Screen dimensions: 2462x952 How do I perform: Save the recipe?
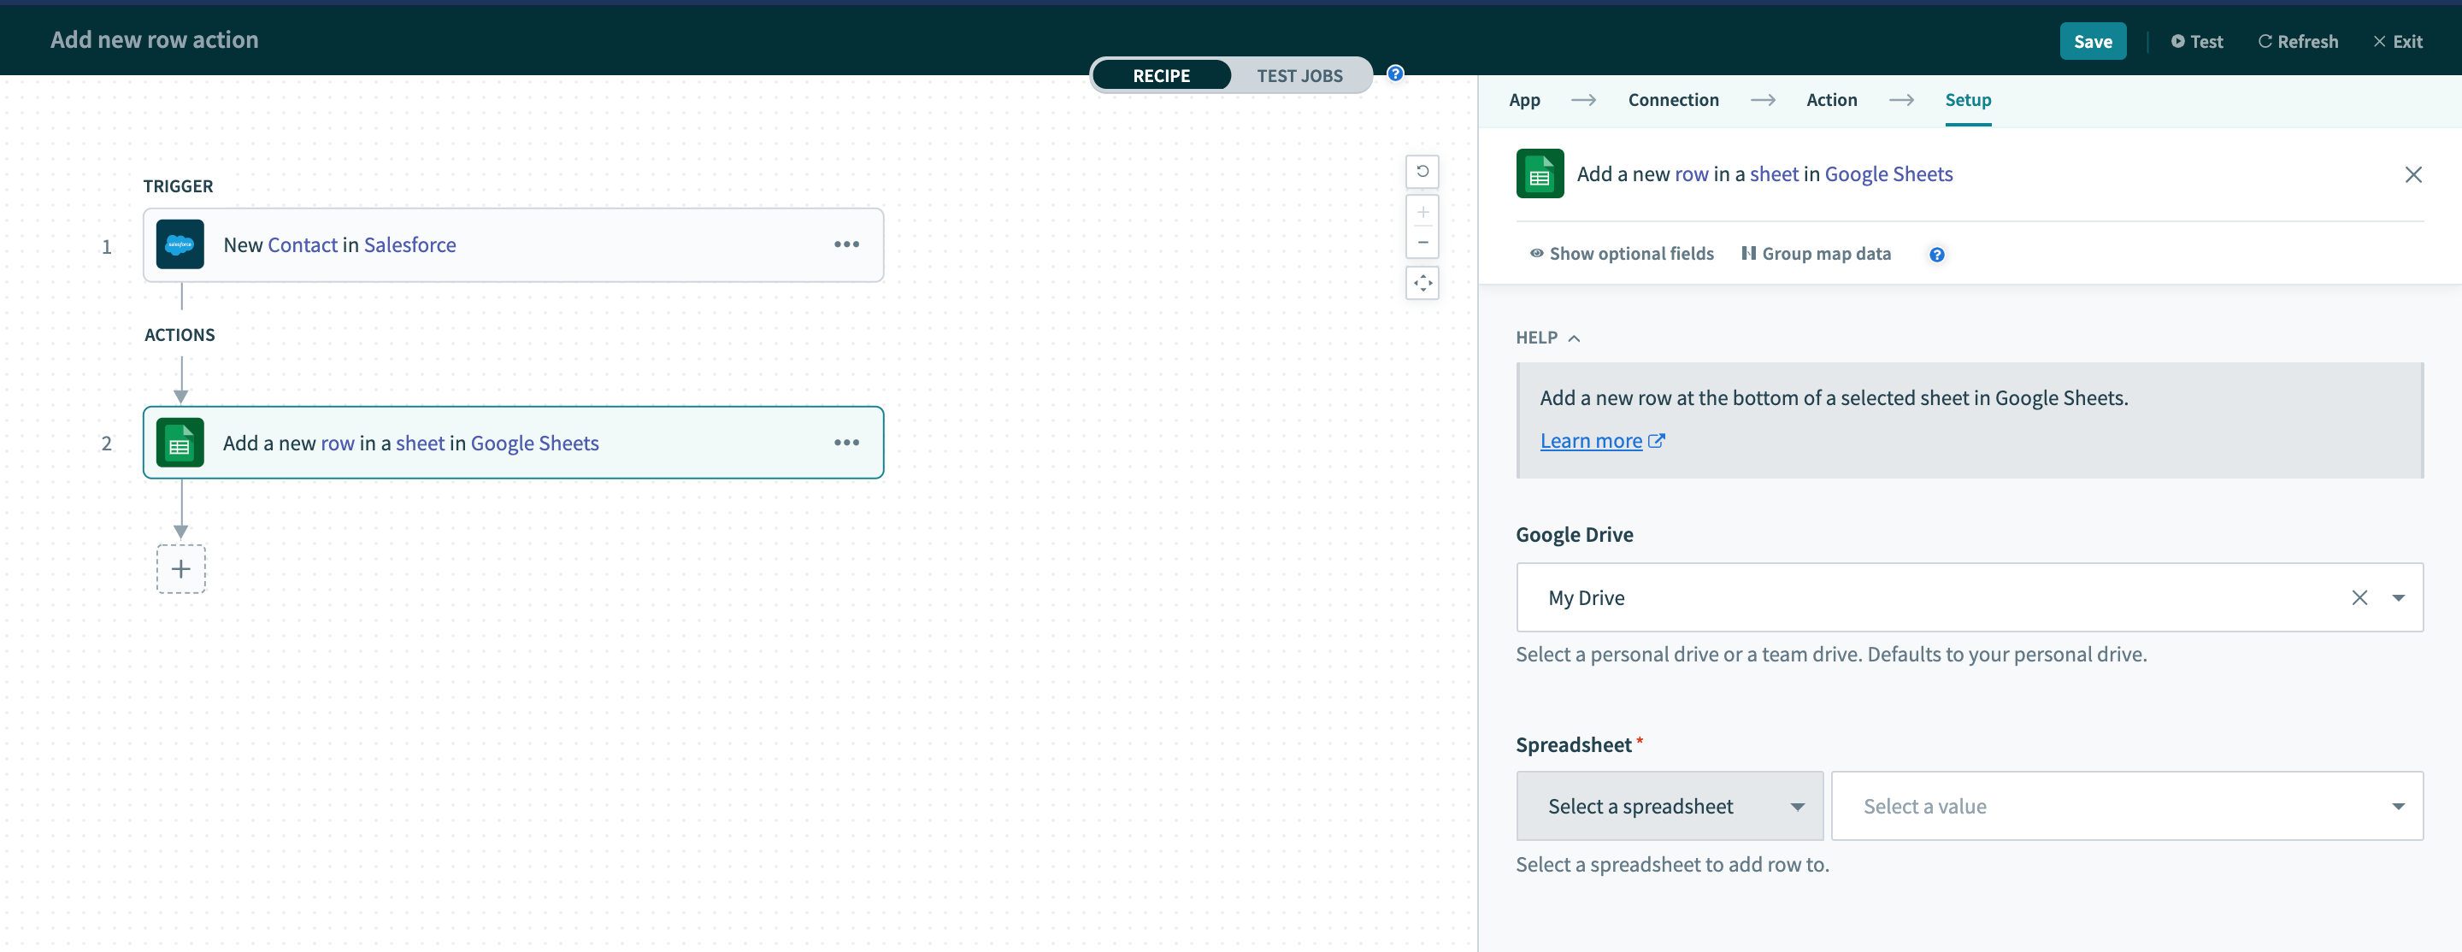point(2092,41)
